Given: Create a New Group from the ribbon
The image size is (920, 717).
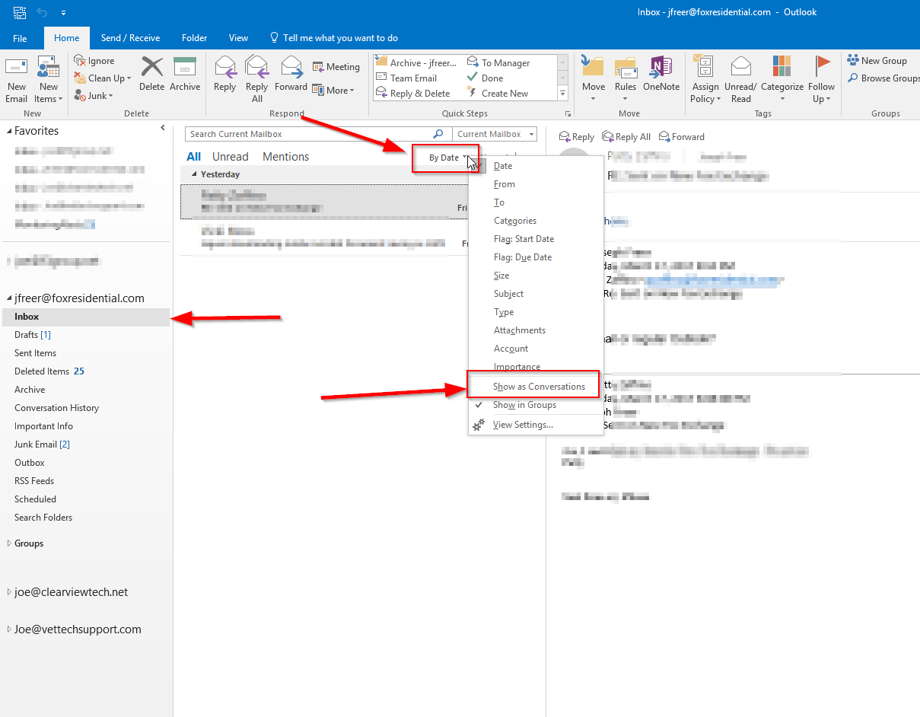Looking at the screenshot, I should click(878, 59).
